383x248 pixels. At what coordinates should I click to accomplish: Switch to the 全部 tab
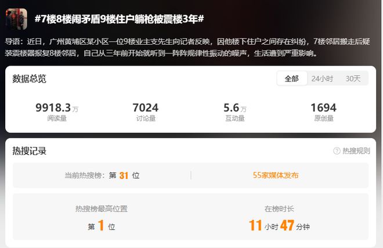(292, 78)
